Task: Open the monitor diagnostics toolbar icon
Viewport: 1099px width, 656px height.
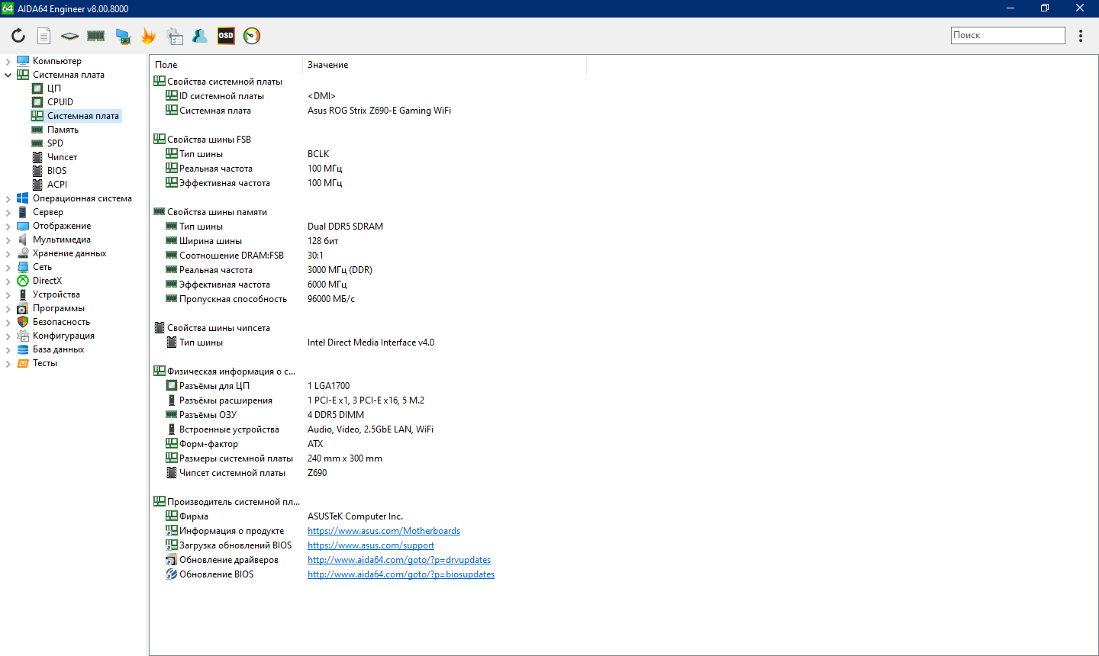Action: coord(122,36)
